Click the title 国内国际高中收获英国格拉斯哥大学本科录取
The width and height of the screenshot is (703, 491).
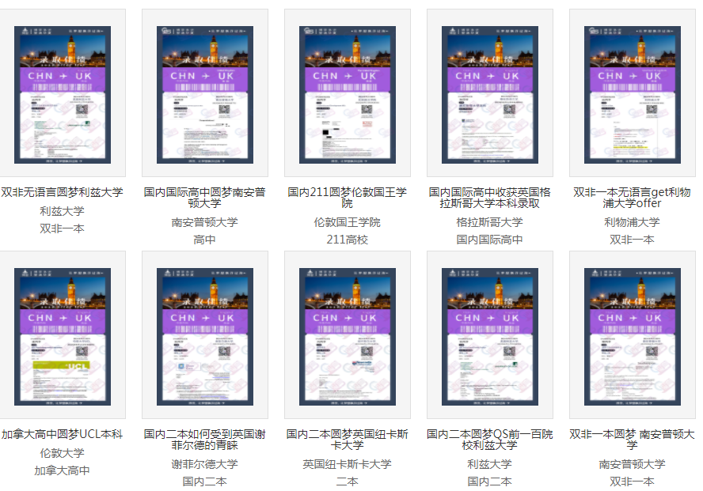[490, 198]
